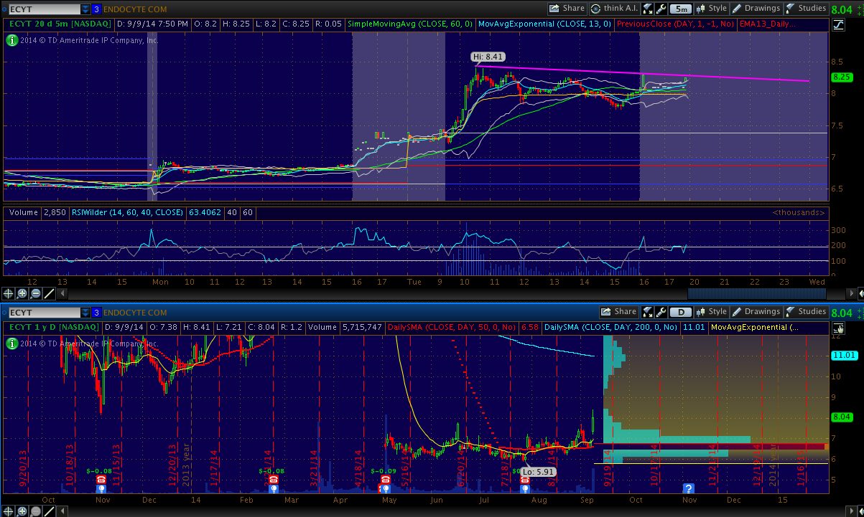864x517 pixels.
Task: Select the trendline drawing tool
Action: [x=49, y=293]
